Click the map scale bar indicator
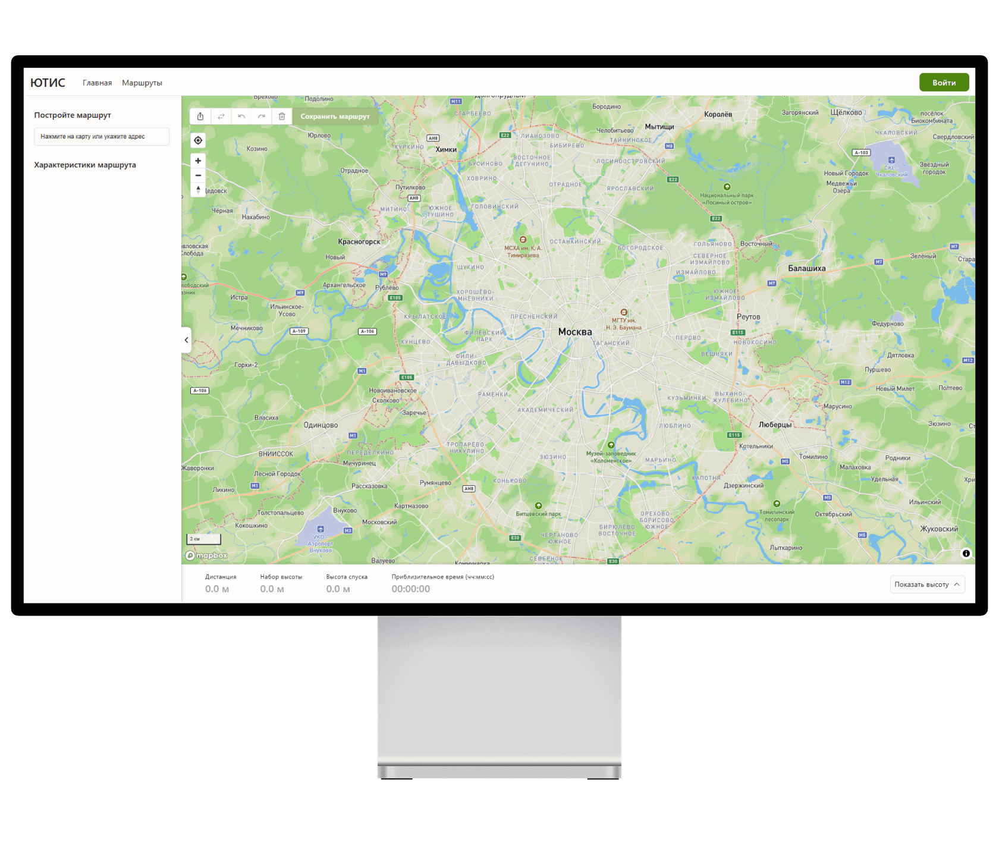The width and height of the screenshot is (999, 842). (x=203, y=539)
